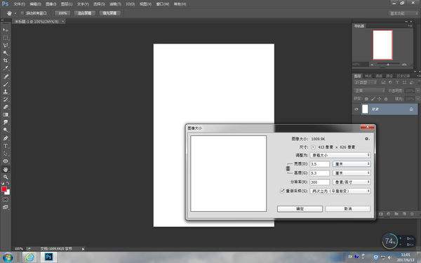The width and height of the screenshot is (421, 263).
Task: Toggle the Resample checkbox in Image Size
Action: [x=282, y=191]
